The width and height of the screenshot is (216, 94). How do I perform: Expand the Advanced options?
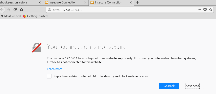[192, 86]
